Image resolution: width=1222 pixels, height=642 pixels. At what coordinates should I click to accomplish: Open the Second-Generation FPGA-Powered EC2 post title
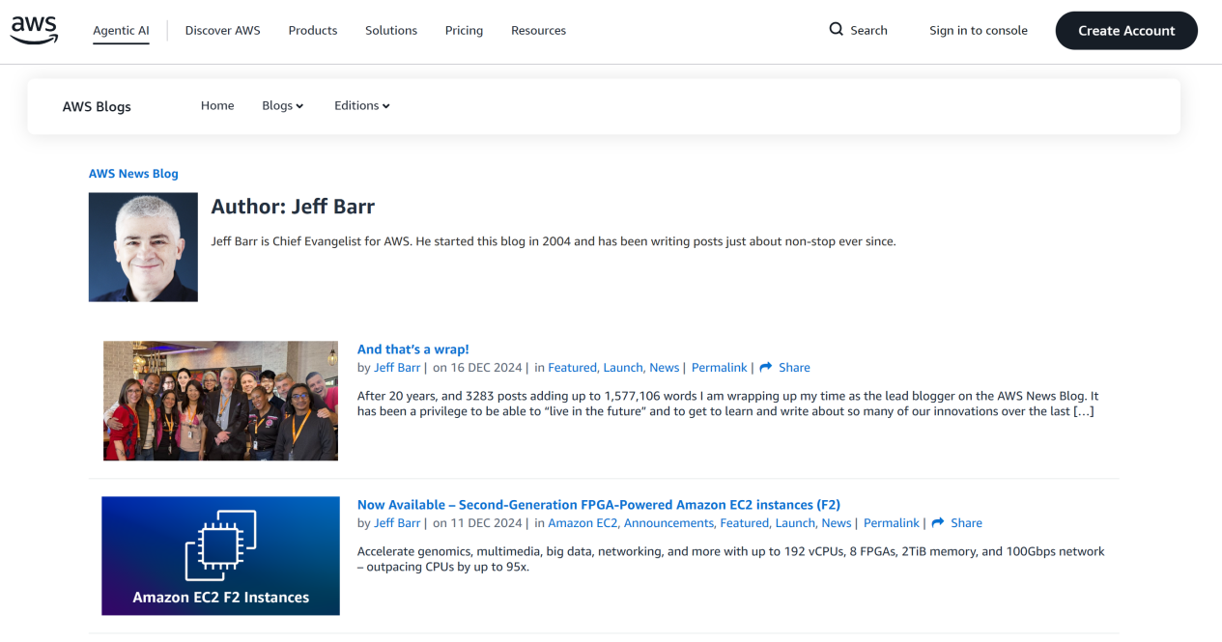598,505
